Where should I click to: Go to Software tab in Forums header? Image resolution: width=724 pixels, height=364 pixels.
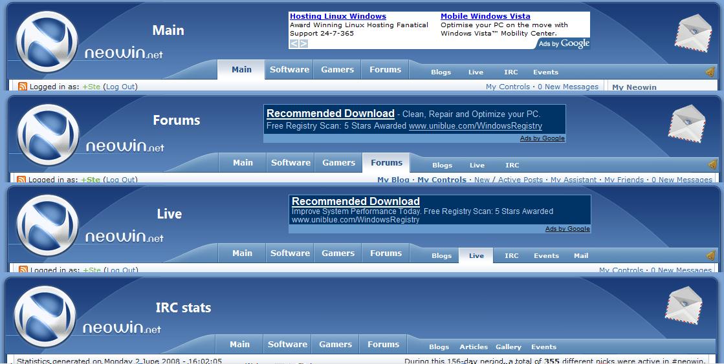291,163
